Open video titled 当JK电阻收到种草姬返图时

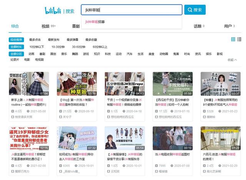click(x=172, y=154)
